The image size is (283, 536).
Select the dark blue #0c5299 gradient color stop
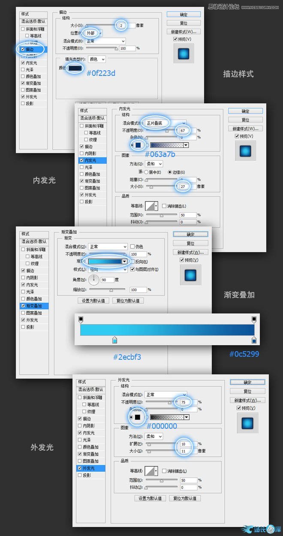coord(254,340)
